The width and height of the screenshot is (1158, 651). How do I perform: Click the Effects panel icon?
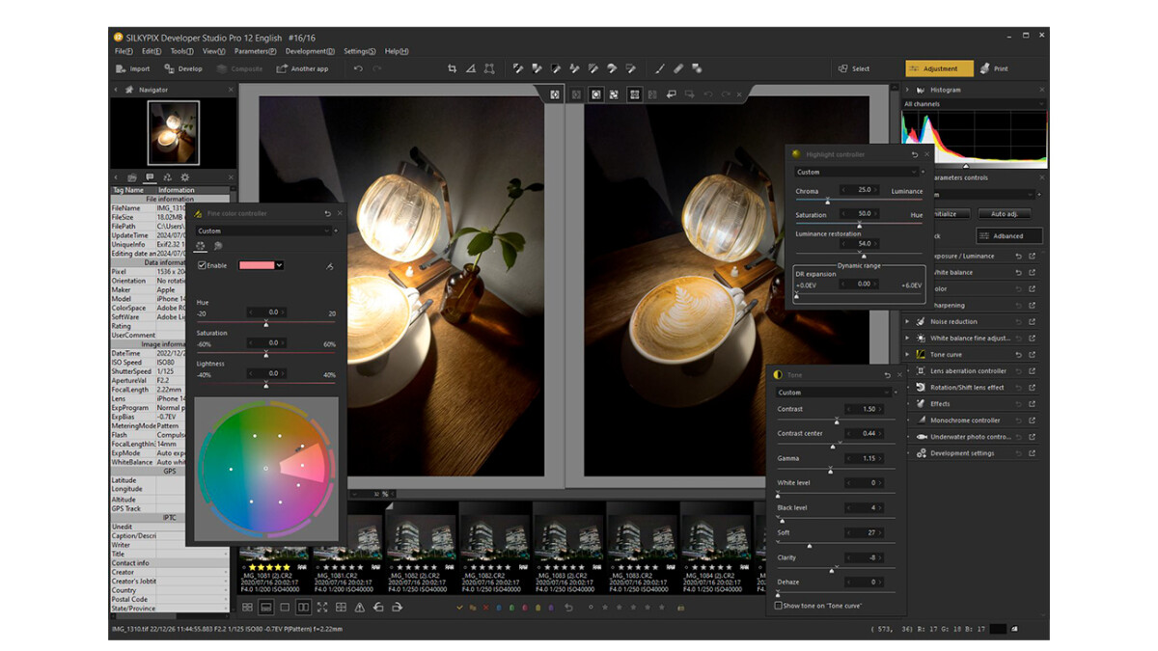coord(921,404)
